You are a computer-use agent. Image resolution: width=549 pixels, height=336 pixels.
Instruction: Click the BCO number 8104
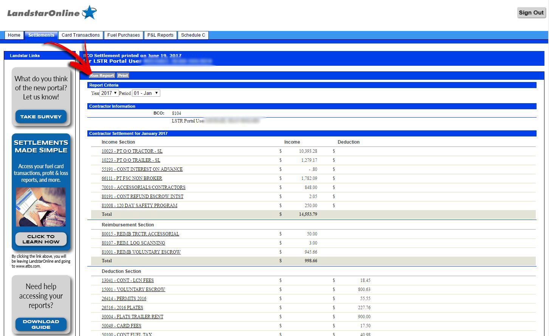point(177,113)
